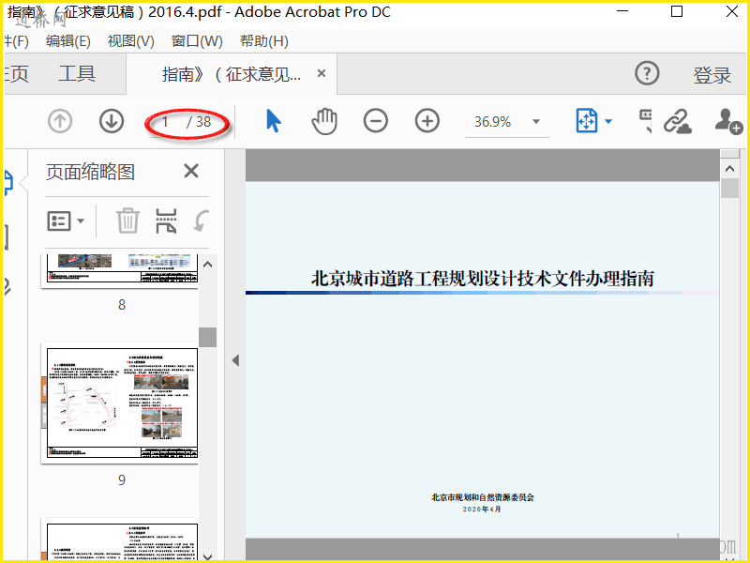750x563 pixels.
Task: Click the page thumbnails sidebar icon
Action: pos(8,182)
